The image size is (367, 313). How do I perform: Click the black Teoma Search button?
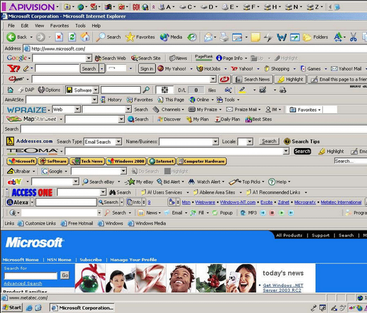coord(302,151)
